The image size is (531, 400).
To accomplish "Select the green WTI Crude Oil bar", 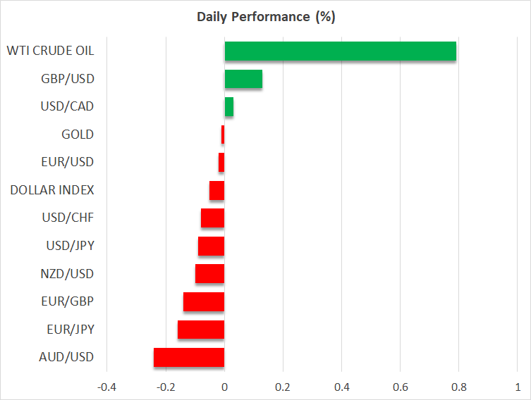I will pyautogui.click(x=340, y=51).
